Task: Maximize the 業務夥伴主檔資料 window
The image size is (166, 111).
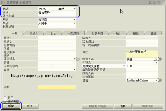Action: pyautogui.click(x=155, y=3)
